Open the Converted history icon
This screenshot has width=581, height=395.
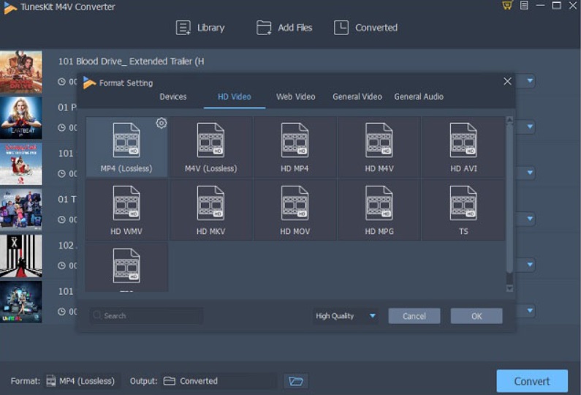pyautogui.click(x=341, y=28)
